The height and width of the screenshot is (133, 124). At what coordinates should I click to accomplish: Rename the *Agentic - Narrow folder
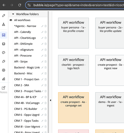42,26
